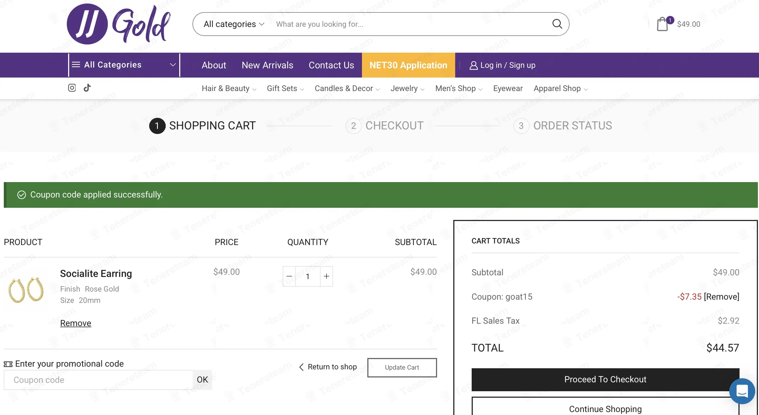This screenshot has height=415, width=759.
Task: Click the search field placeholder text
Action: coord(319,24)
